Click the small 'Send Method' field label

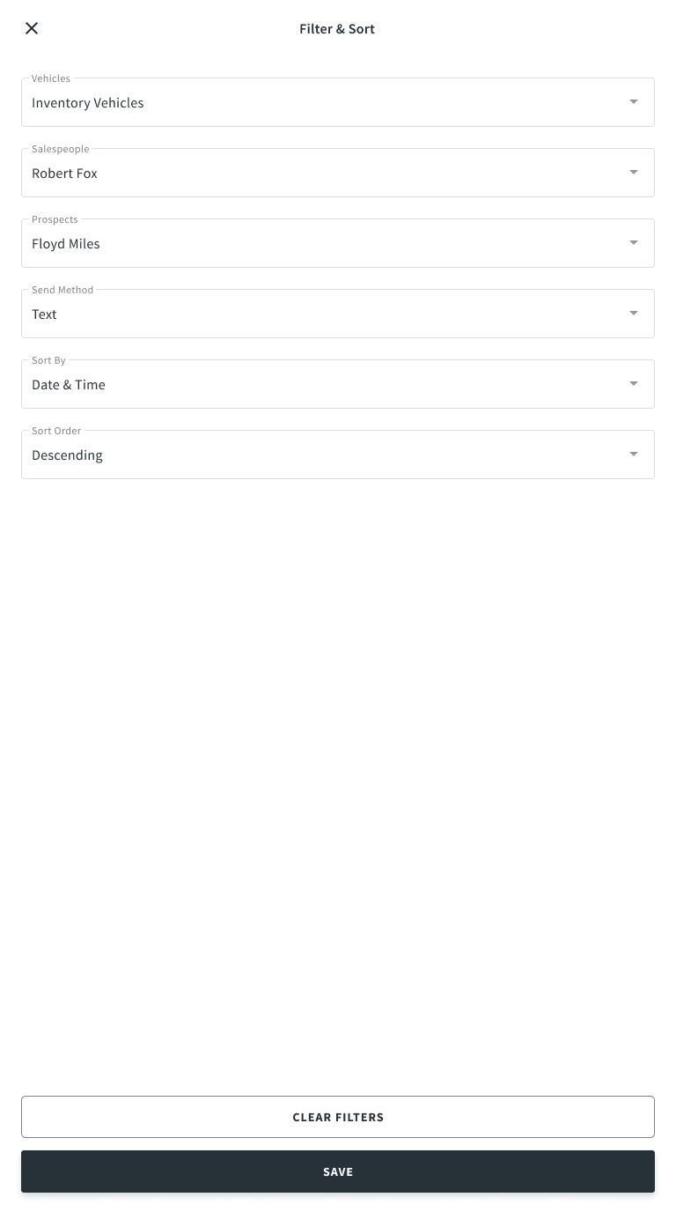coord(62,290)
